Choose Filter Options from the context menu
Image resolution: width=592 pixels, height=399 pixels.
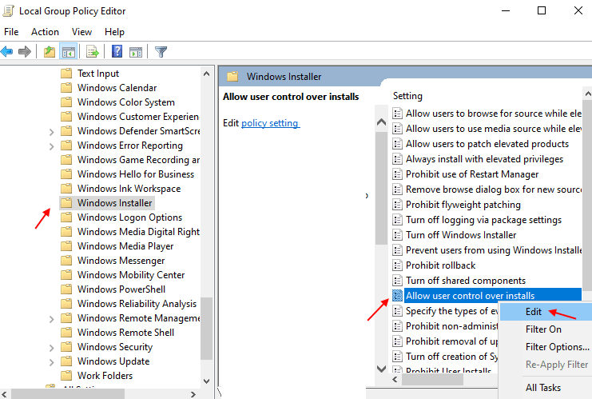click(546, 347)
